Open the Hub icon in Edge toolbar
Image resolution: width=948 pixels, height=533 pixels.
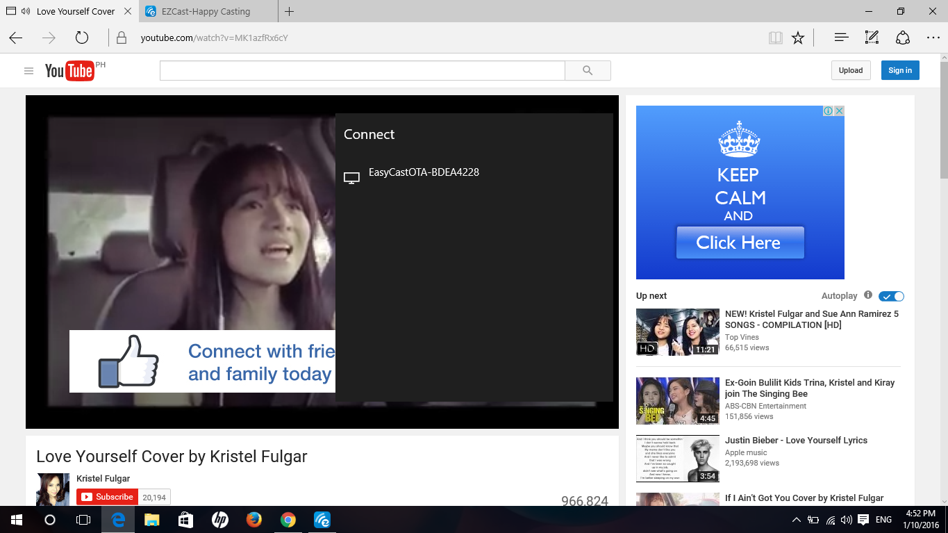840,38
